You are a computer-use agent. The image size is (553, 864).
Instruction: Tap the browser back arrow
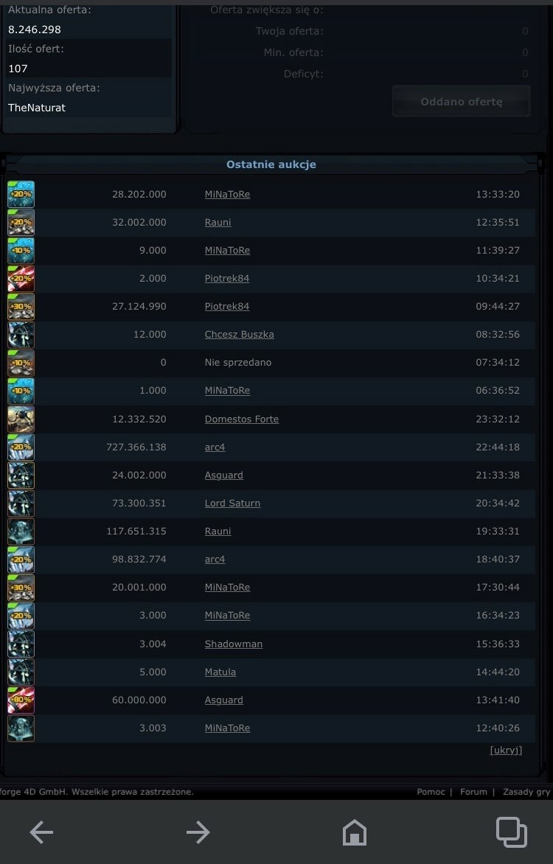pyautogui.click(x=41, y=832)
